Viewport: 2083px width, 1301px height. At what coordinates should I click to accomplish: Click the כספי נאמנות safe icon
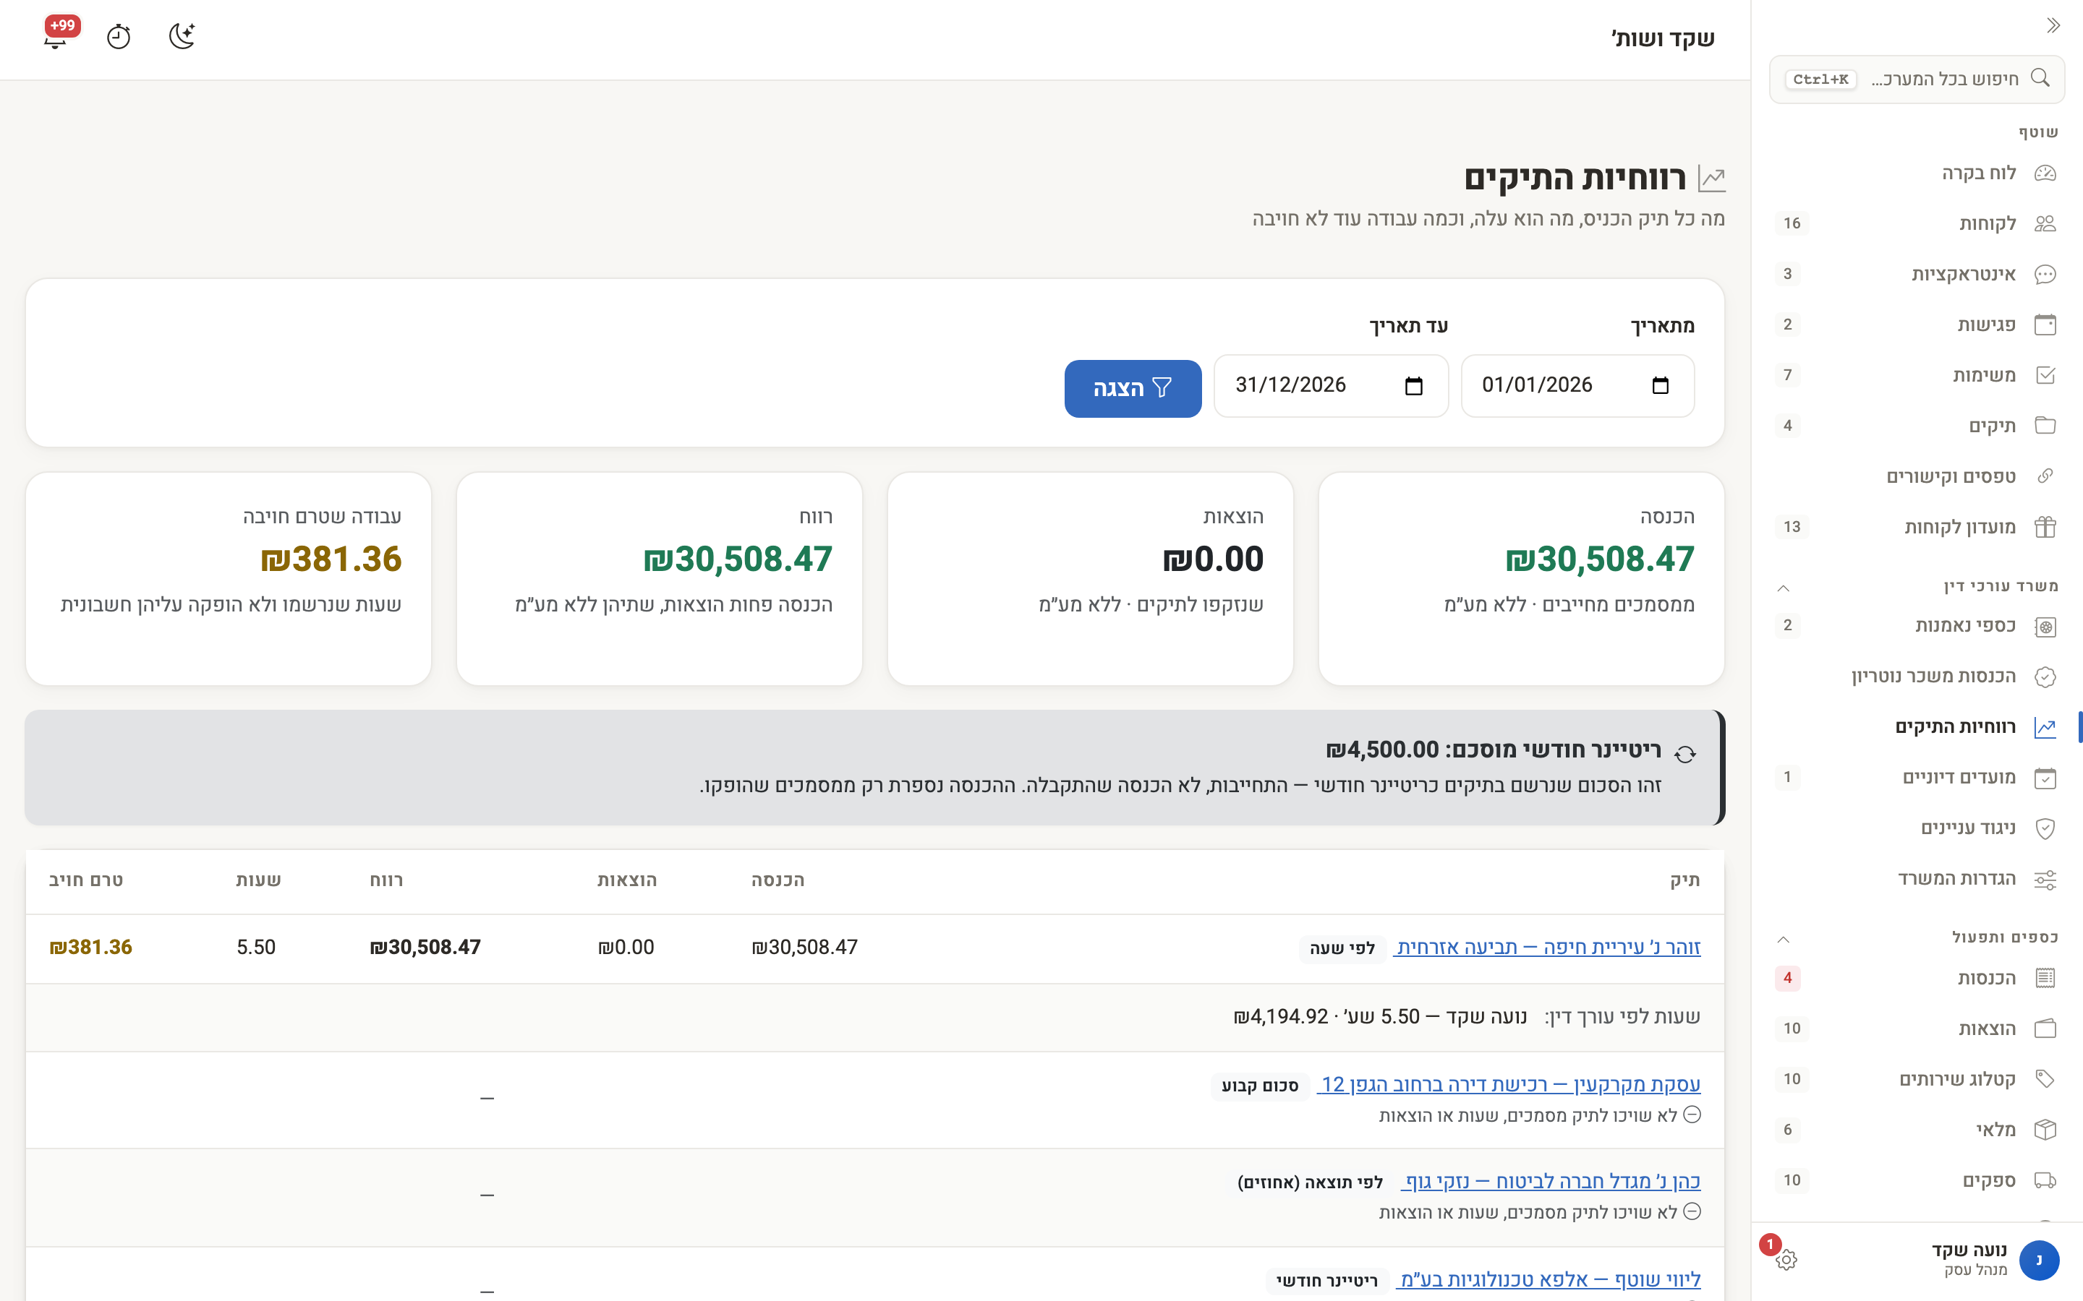click(2045, 627)
